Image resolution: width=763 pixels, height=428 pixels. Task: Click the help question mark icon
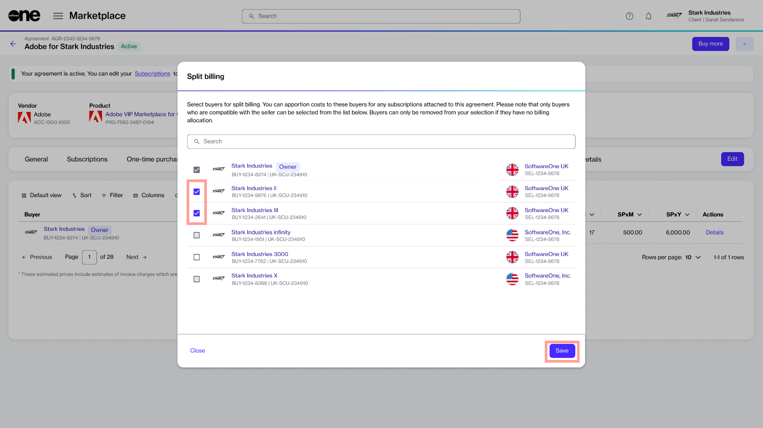(629, 16)
